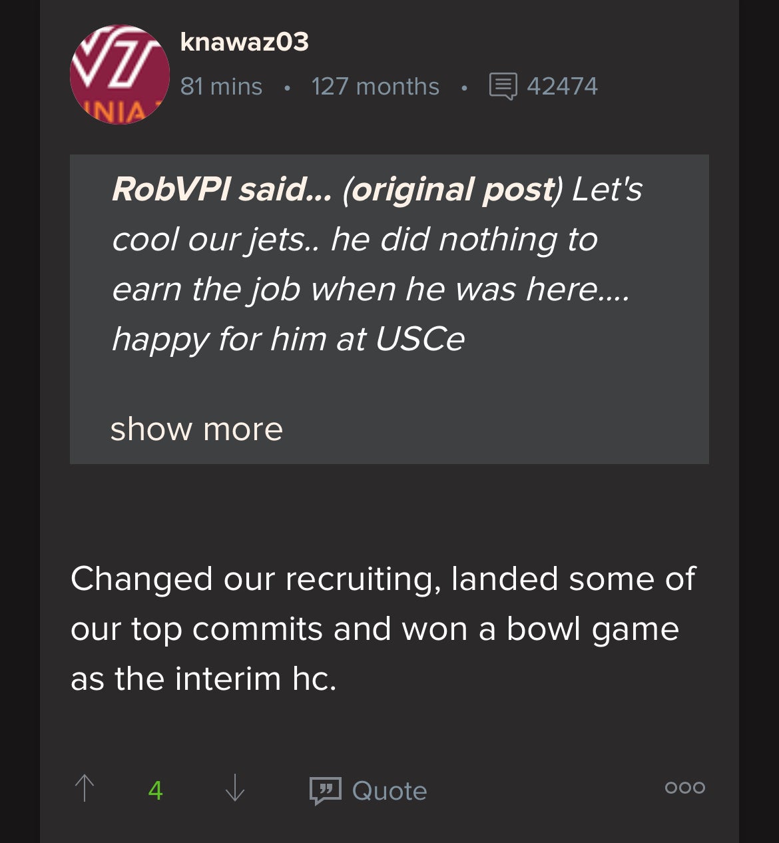The height and width of the screenshot is (843, 779).
Task: Click the 127 months membership label
Action: (375, 87)
